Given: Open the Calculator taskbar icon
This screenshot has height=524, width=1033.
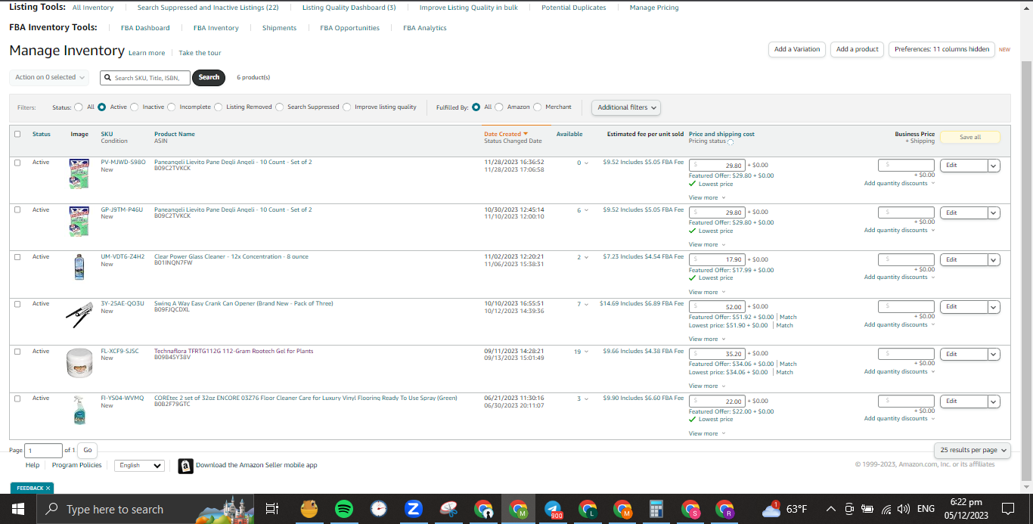Looking at the screenshot, I should point(656,509).
